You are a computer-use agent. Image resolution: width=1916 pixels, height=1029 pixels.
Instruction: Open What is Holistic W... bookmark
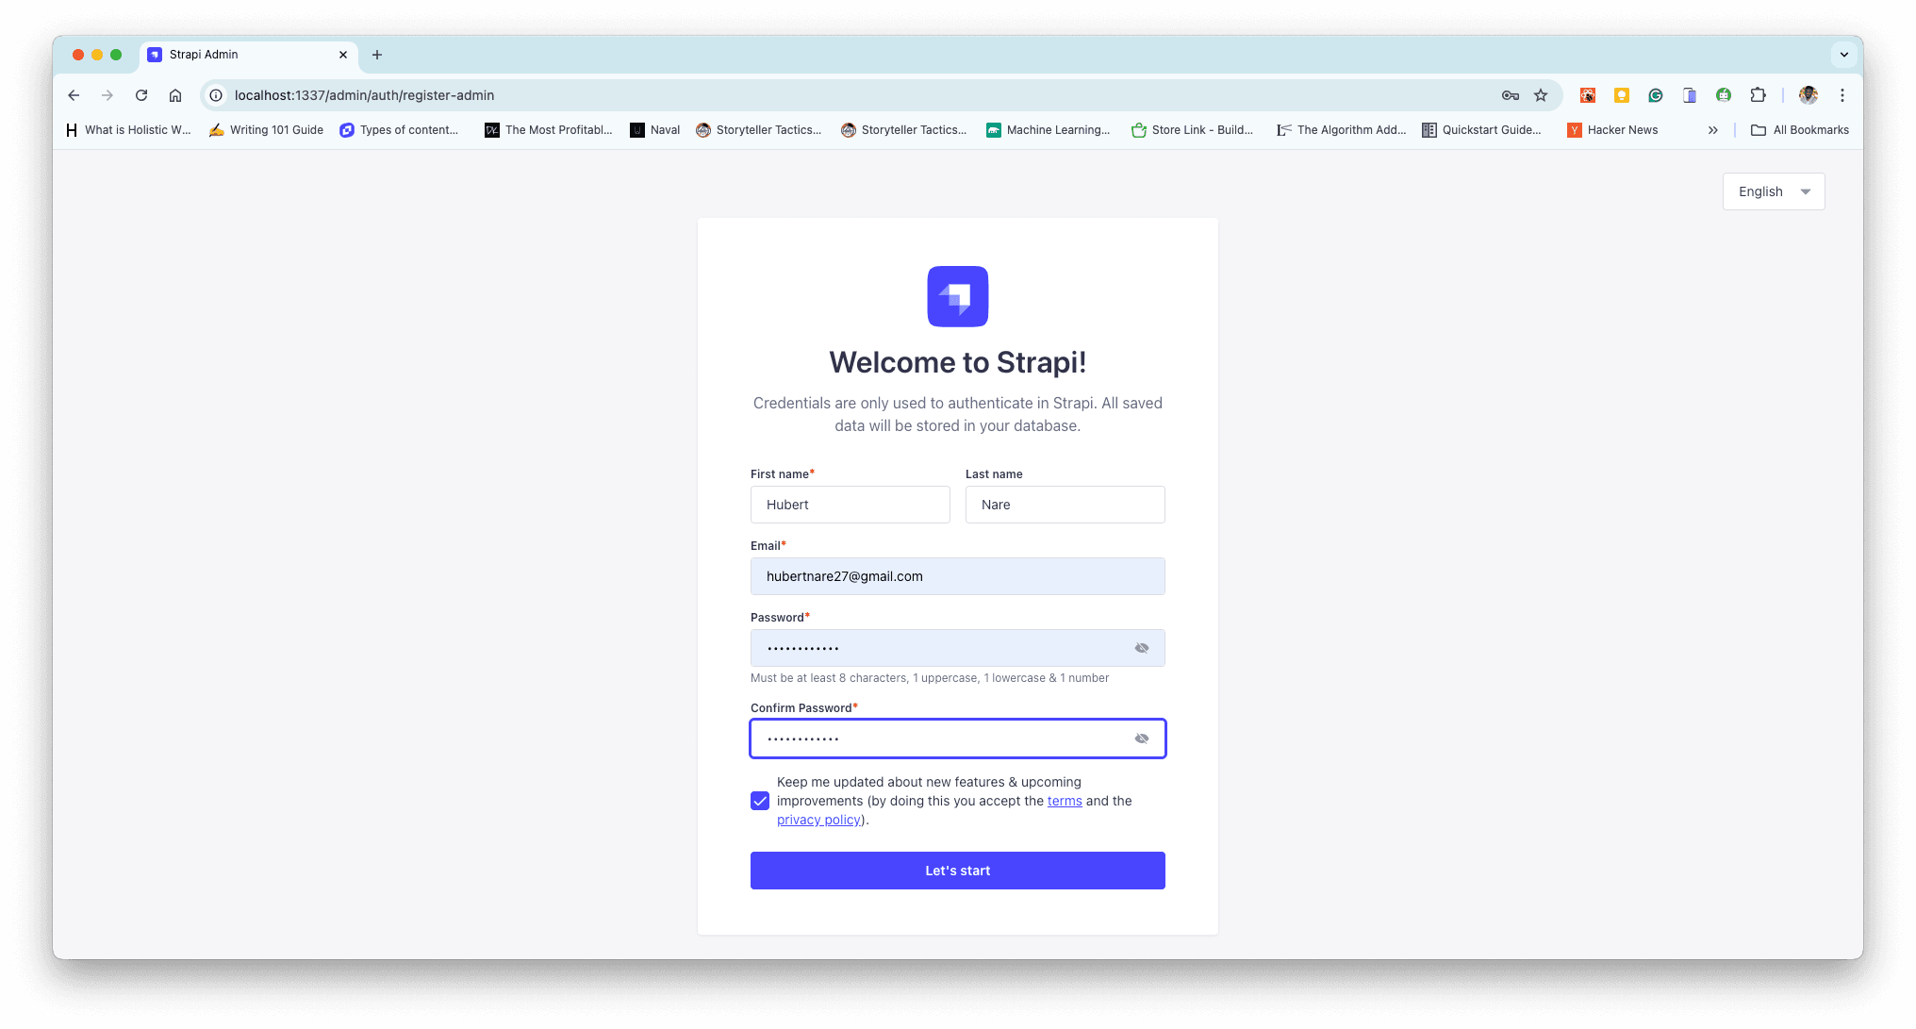pyautogui.click(x=128, y=130)
